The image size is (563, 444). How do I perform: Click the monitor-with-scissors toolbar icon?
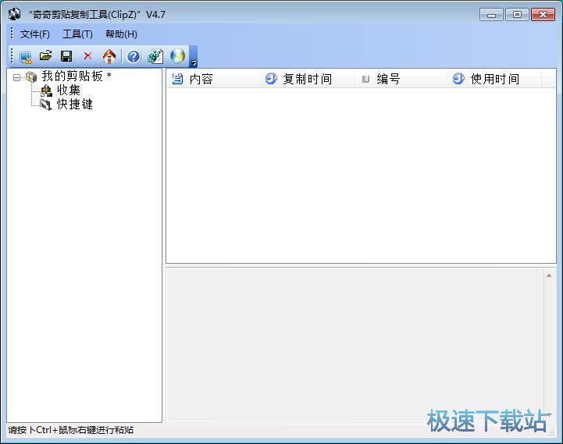(x=26, y=57)
